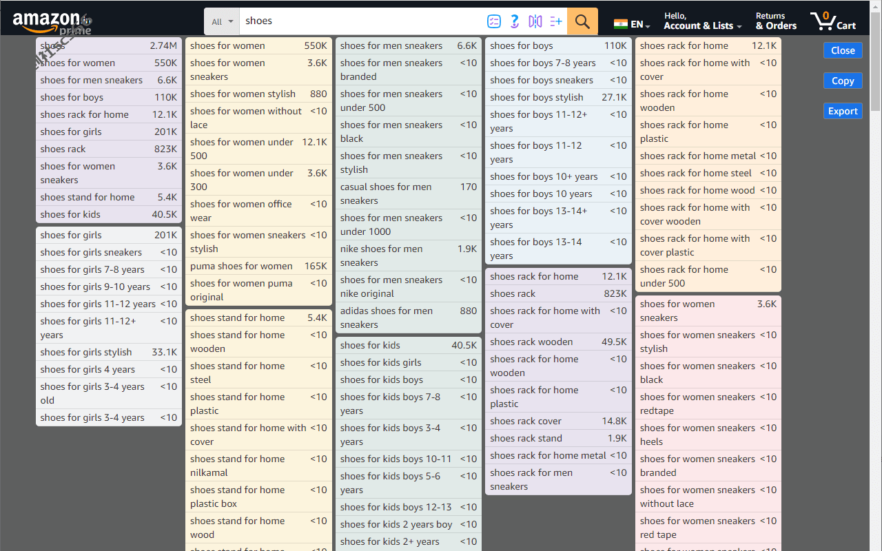Viewport: 882px width, 551px height.
Task: Click the add-to-list icon in the search bar
Action: tap(556, 21)
